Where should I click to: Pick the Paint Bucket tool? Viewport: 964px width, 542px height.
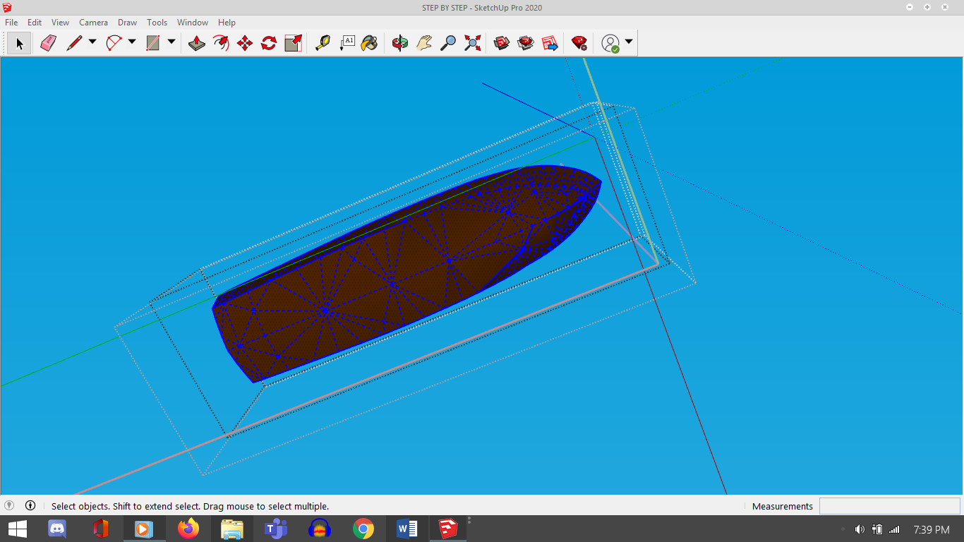(369, 44)
